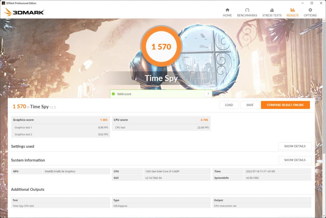This screenshot has width=326, height=218.
Task: Click the 8.90 FPS value
Action: coord(103,127)
